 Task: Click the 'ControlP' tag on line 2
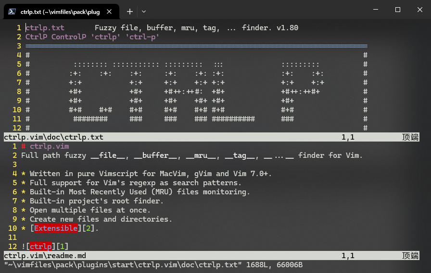[69, 37]
